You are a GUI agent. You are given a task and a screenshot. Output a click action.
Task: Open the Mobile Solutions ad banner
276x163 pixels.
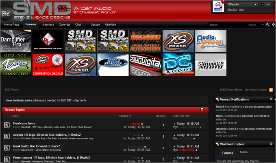[x=113, y=65]
